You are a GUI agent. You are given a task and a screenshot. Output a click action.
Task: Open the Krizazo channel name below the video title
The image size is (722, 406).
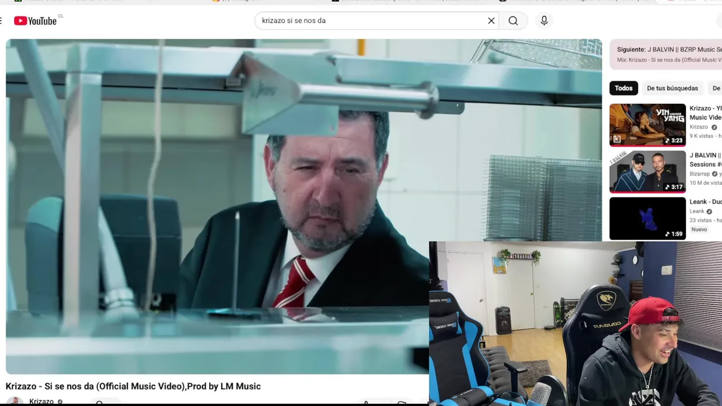(x=41, y=401)
